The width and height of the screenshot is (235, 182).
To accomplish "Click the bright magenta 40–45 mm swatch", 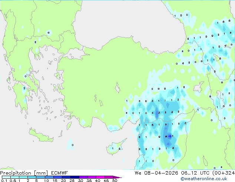I will (100, 177).
